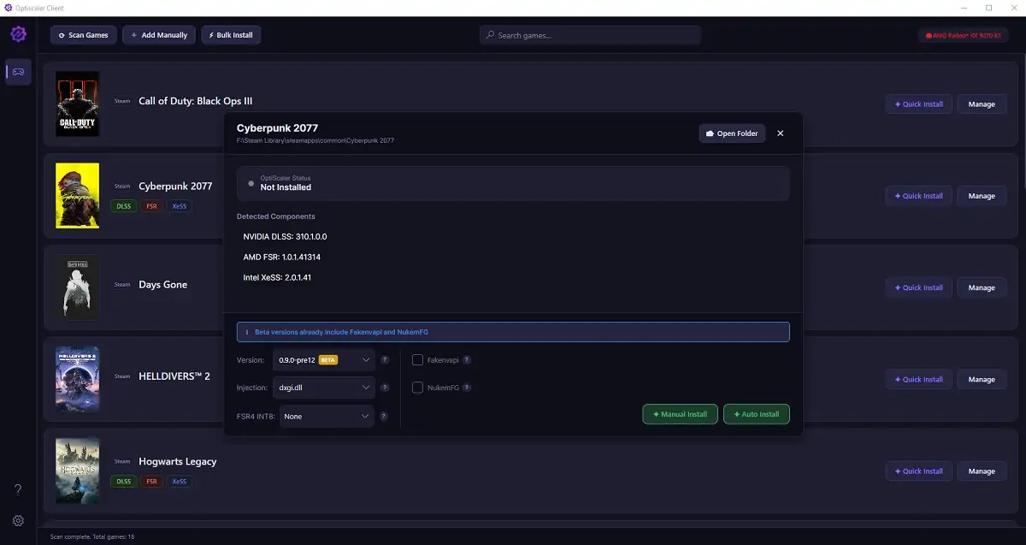Enable the NukemFG checkbox

click(418, 388)
